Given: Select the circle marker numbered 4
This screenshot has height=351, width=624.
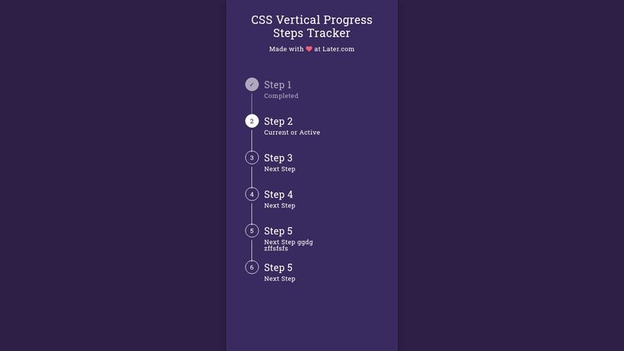Looking at the screenshot, I should 251,194.
